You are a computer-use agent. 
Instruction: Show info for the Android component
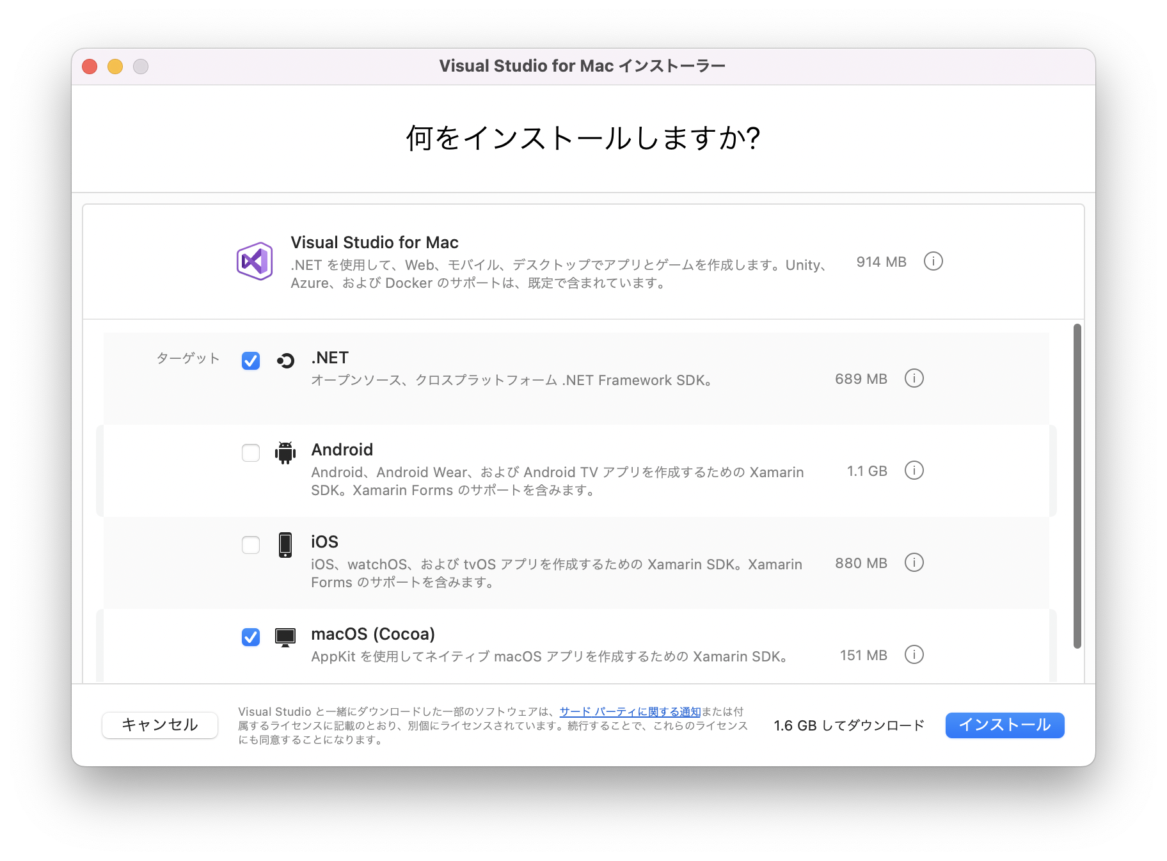(x=914, y=471)
